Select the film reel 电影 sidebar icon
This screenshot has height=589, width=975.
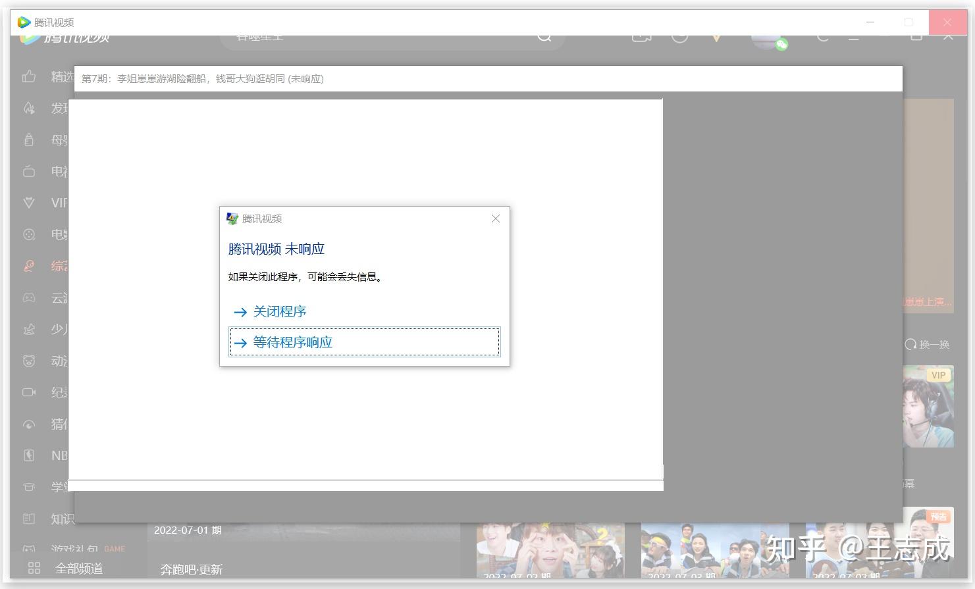(x=29, y=234)
